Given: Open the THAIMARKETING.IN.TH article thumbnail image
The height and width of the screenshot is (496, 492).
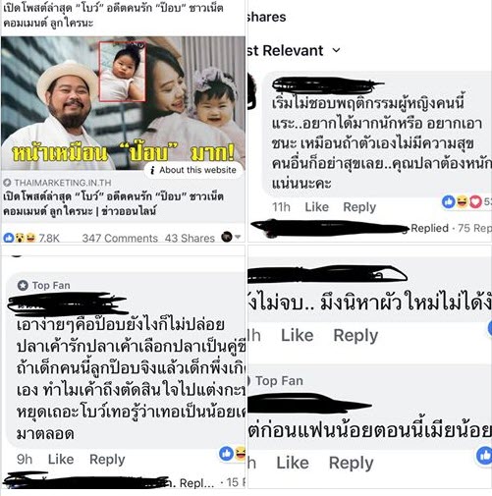Looking at the screenshot, I should (123, 103).
